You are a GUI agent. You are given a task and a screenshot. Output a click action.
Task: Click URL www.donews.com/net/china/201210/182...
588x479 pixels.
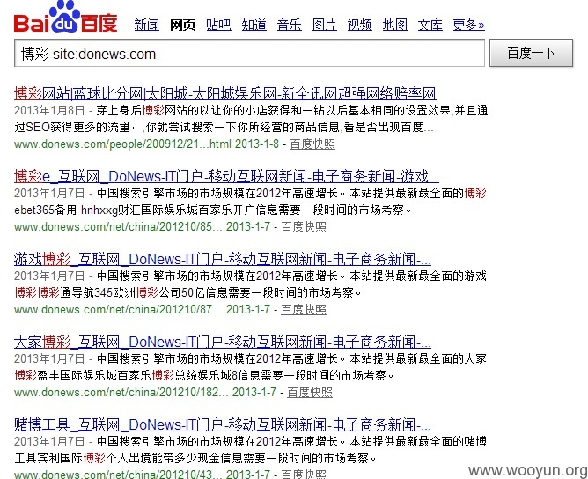tap(121, 393)
